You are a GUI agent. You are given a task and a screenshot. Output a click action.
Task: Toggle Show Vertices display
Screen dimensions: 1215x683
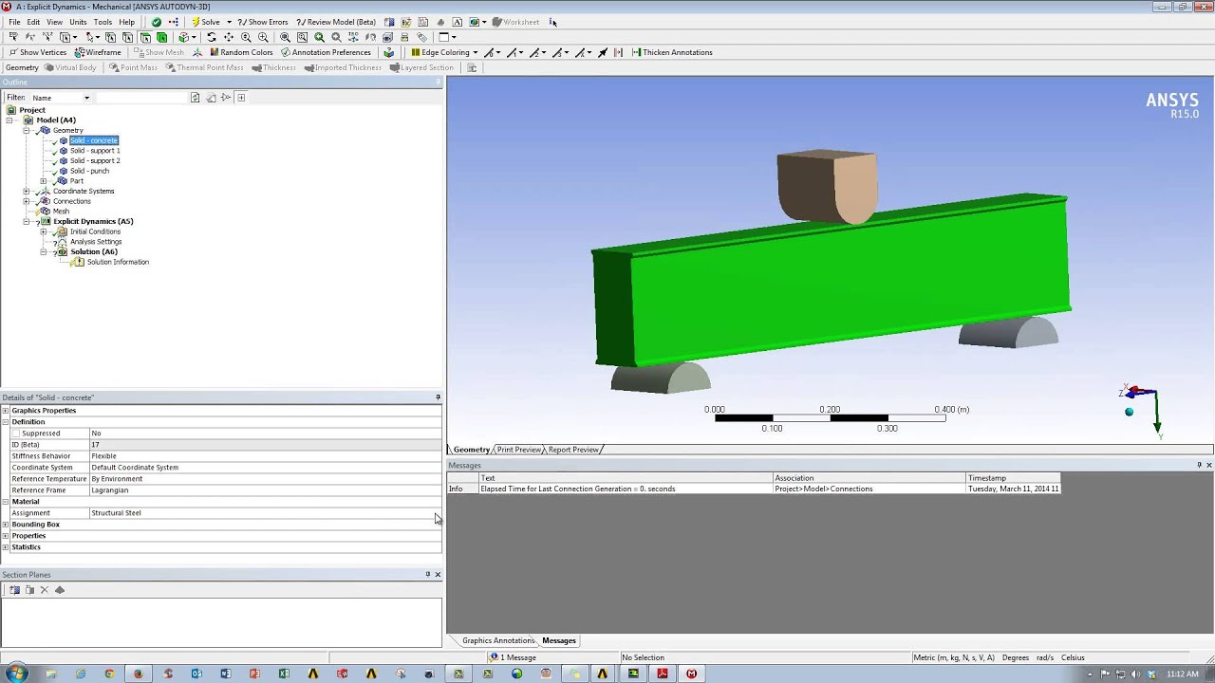click(38, 52)
